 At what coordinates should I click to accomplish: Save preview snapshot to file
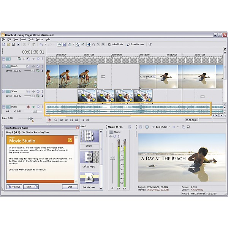click(188, 127)
